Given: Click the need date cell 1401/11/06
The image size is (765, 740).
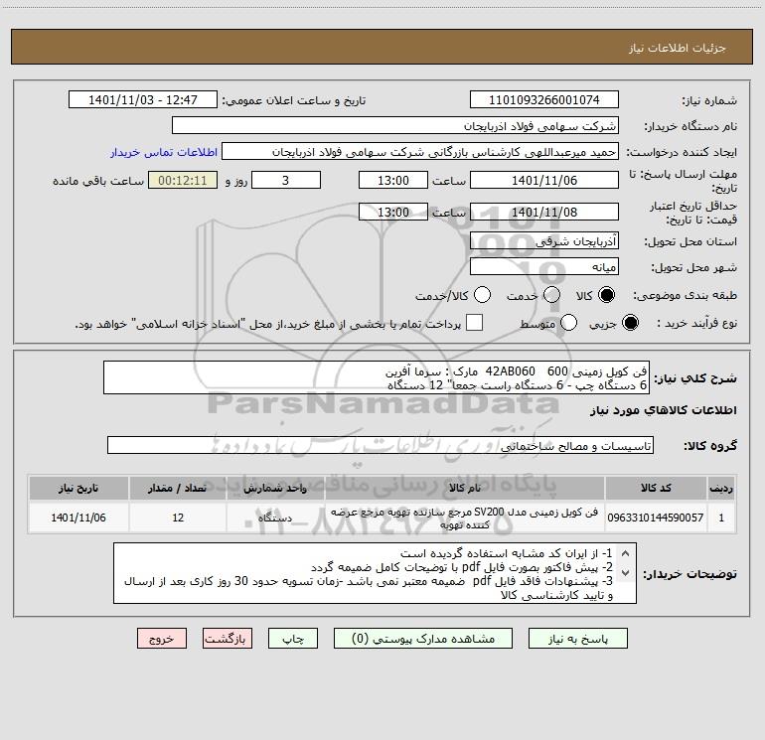Looking at the screenshot, I should 78,518.
